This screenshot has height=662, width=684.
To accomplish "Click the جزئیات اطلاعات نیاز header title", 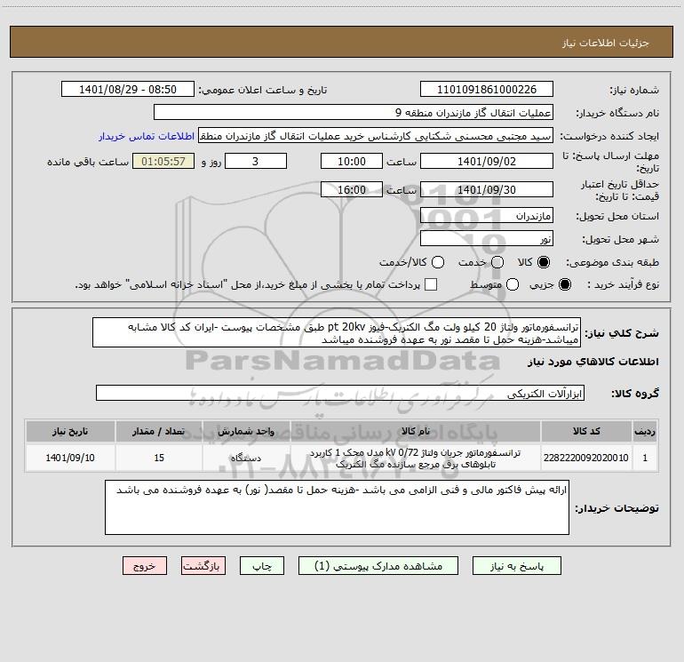I will tap(606, 43).
